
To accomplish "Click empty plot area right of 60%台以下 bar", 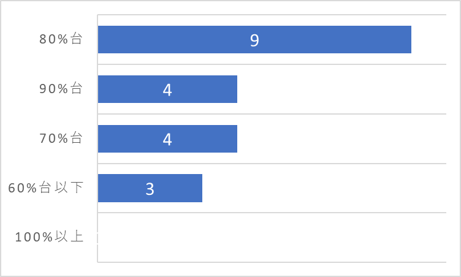I will pyautogui.click(x=324, y=188).
